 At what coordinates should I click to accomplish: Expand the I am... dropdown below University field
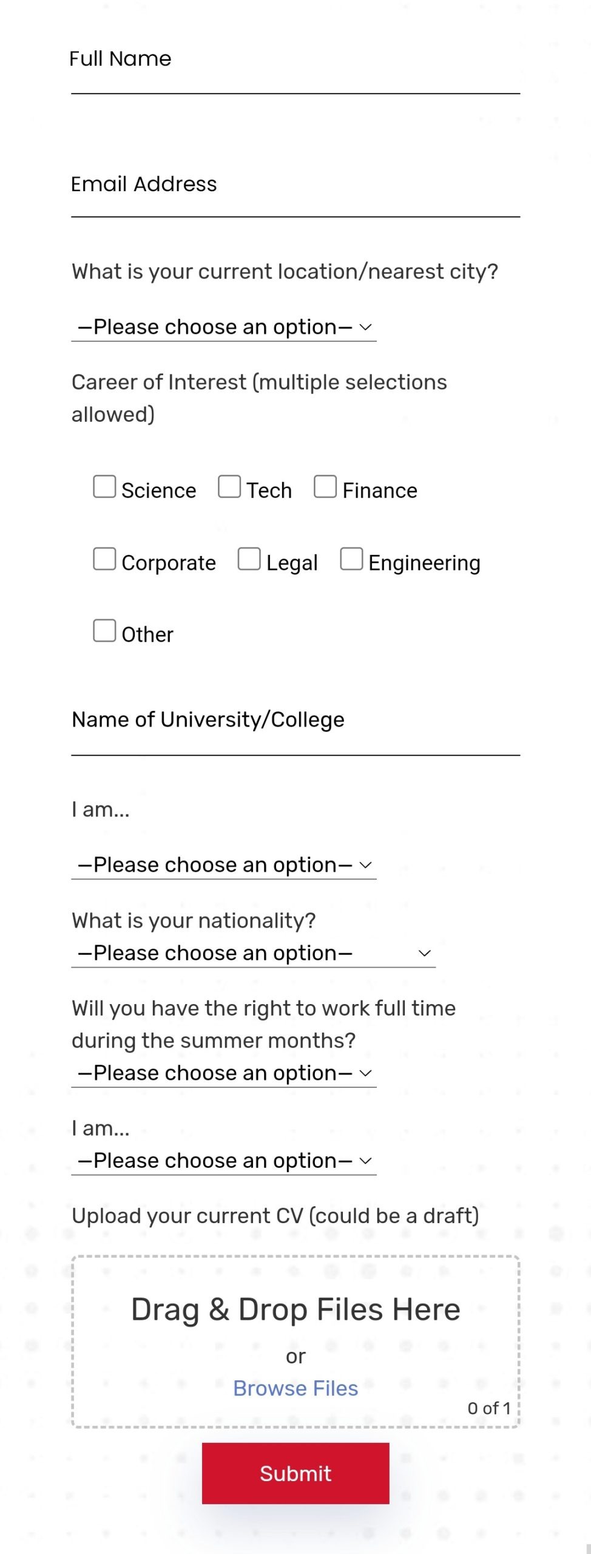point(224,865)
